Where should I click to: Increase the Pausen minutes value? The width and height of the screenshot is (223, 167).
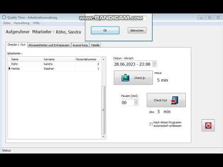point(136,101)
